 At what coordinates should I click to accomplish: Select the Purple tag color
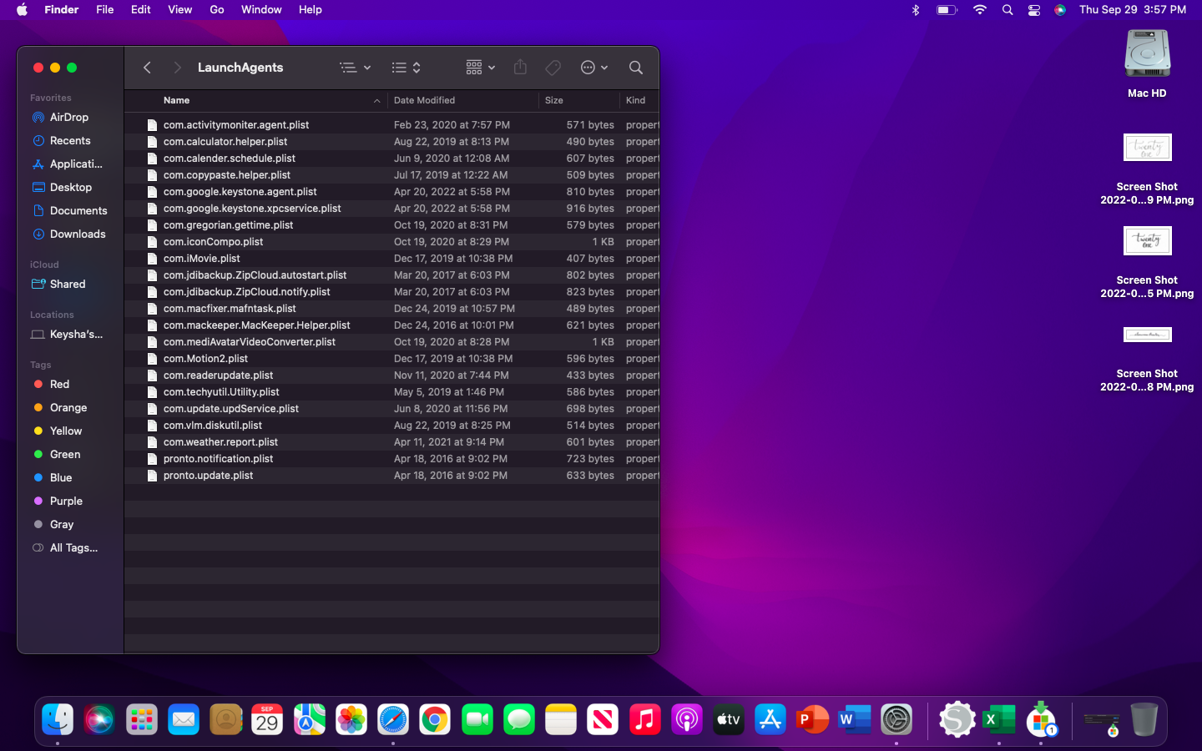point(66,502)
